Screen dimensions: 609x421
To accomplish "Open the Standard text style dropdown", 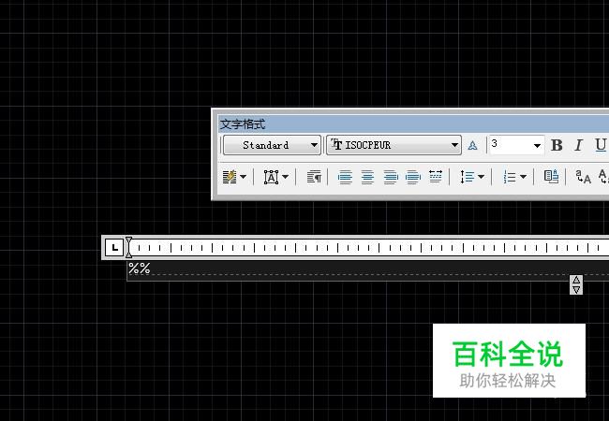I will [x=272, y=145].
